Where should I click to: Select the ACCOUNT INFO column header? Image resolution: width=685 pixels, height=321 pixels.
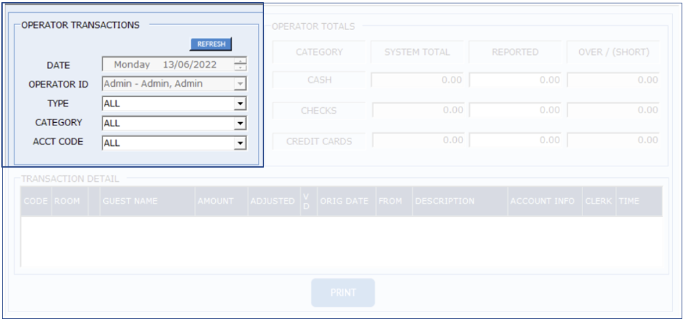544,202
